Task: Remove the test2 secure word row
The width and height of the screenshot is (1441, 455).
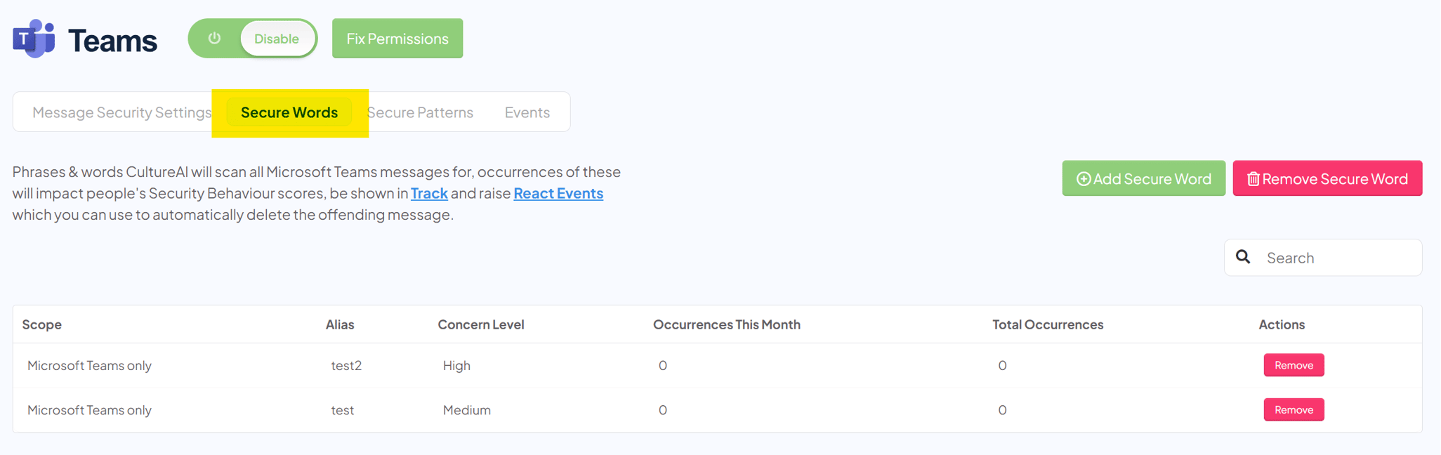Action: pos(1294,365)
